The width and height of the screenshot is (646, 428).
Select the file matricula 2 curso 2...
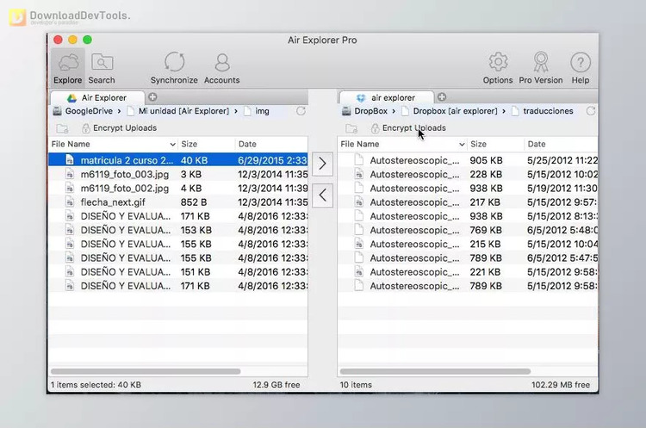pyautogui.click(x=178, y=160)
